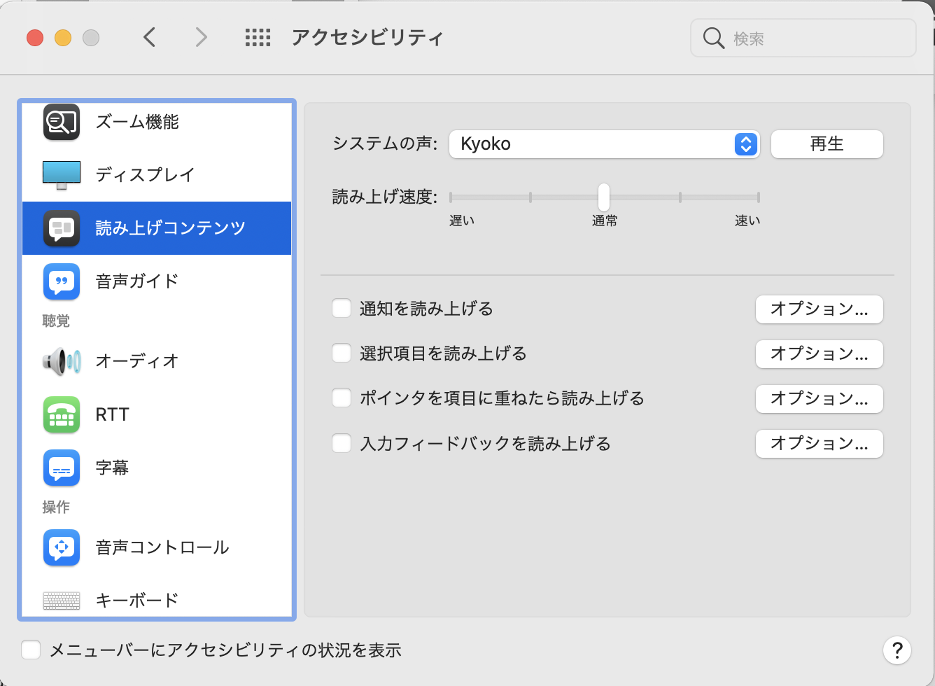Open オプション for 入力フィードバックを読み上げる
The height and width of the screenshot is (686, 935).
[819, 444]
